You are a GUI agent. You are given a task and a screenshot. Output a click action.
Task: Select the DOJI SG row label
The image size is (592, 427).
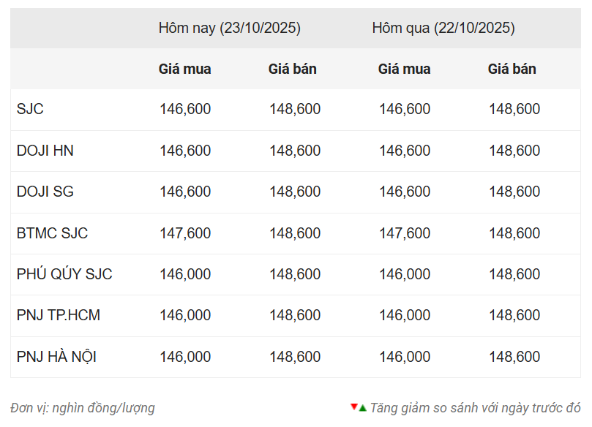point(45,192)
